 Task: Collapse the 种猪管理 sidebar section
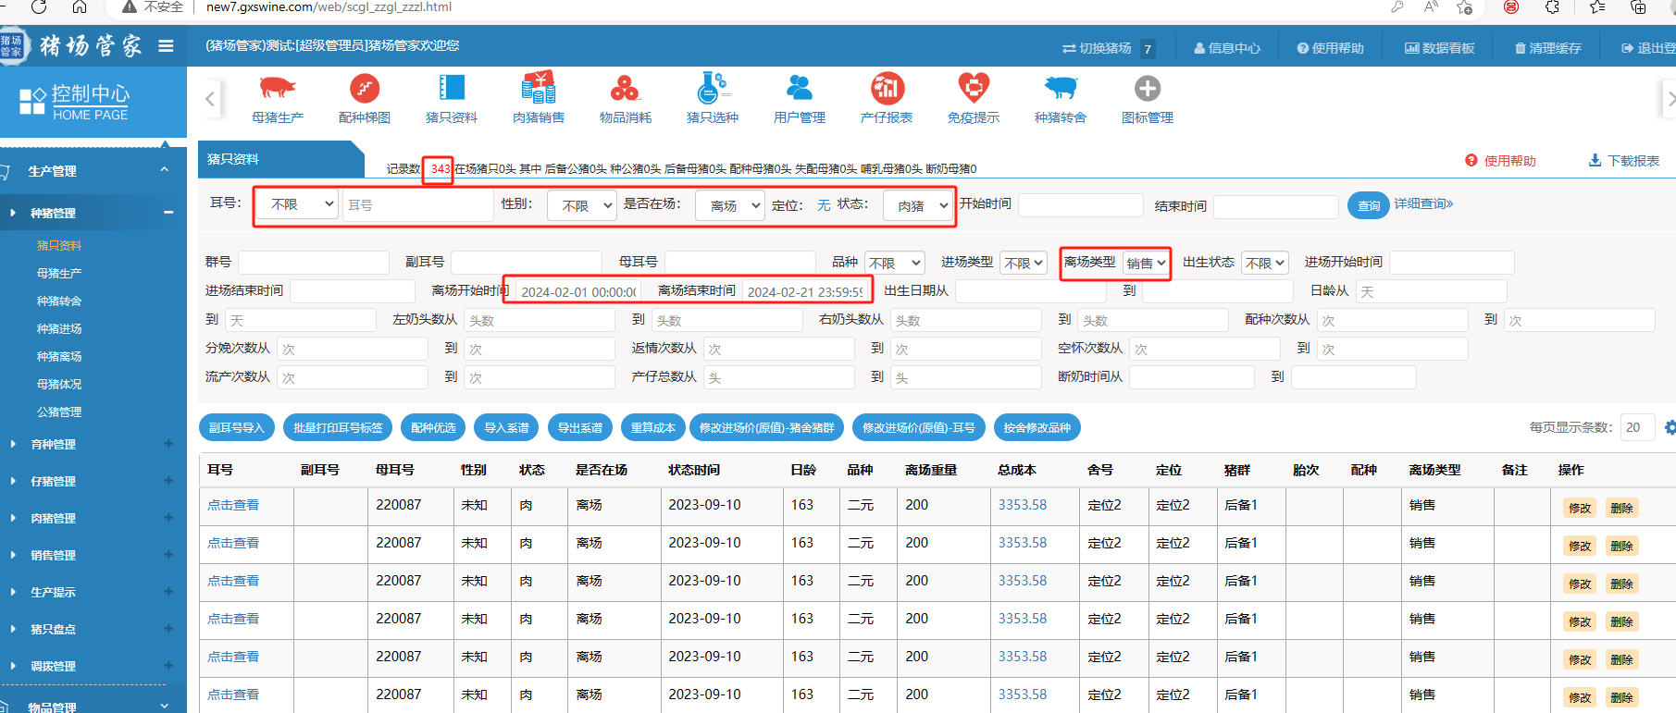tap(168, 213)
